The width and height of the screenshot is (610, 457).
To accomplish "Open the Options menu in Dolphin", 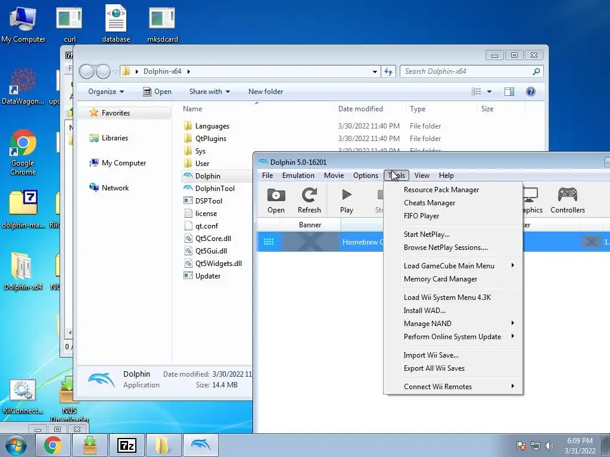I will 366,176.
